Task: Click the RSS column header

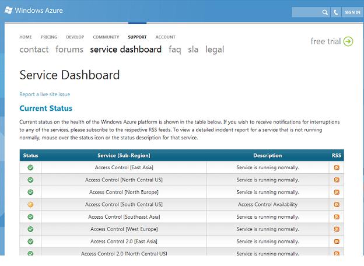Action: [x=337, y=156]
